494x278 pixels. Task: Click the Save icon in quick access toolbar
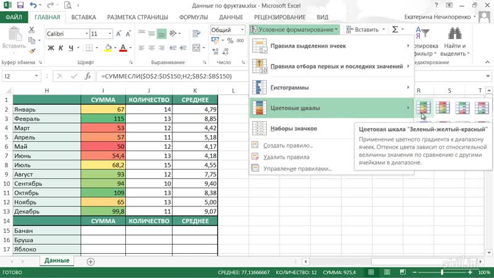(20, 5)
